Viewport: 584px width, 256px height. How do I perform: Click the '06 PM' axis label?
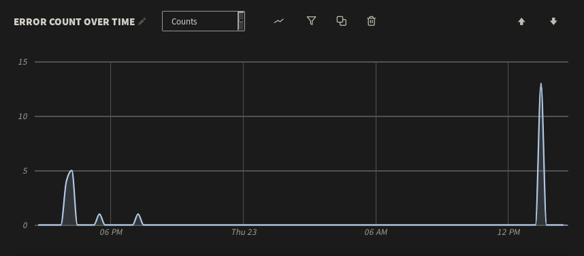tap(111, 232)
